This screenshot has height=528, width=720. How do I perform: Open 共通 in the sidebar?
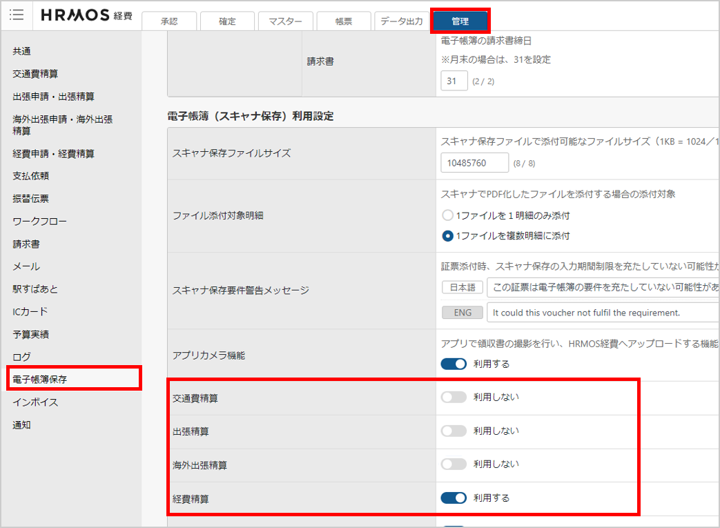(x=21, y=51)
